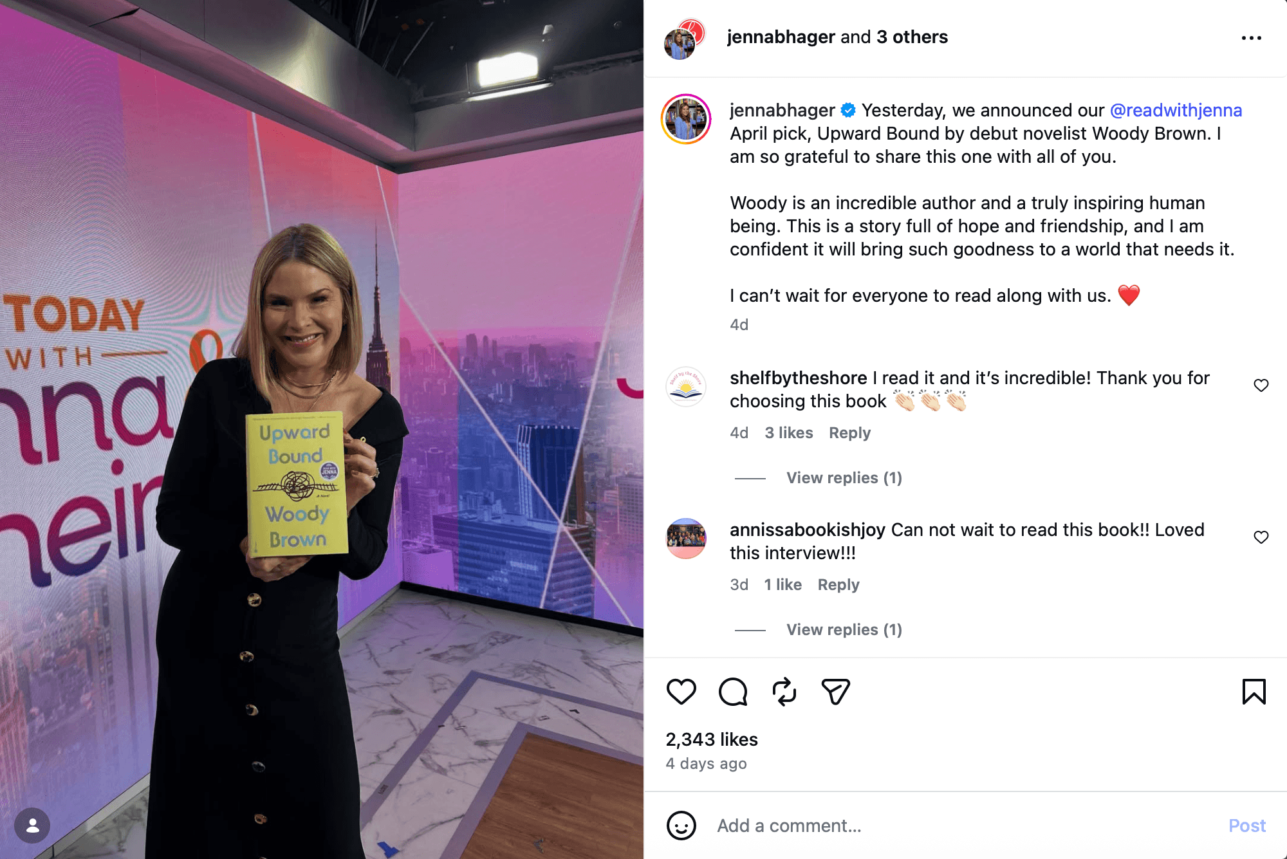Open more options three-dot menu

pyautogui.click(x=1252, y=38)
